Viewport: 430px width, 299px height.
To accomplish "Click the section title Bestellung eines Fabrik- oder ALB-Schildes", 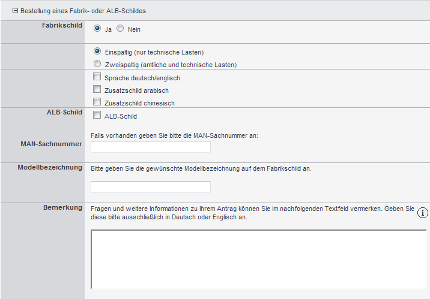I will click(83, 11).
